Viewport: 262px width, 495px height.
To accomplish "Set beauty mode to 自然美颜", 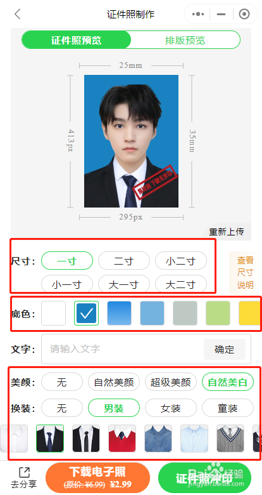I will click(x=114, y=382).
